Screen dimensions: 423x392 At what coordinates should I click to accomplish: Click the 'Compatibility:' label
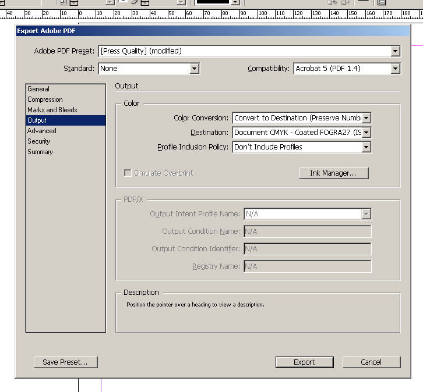(269, 69)
